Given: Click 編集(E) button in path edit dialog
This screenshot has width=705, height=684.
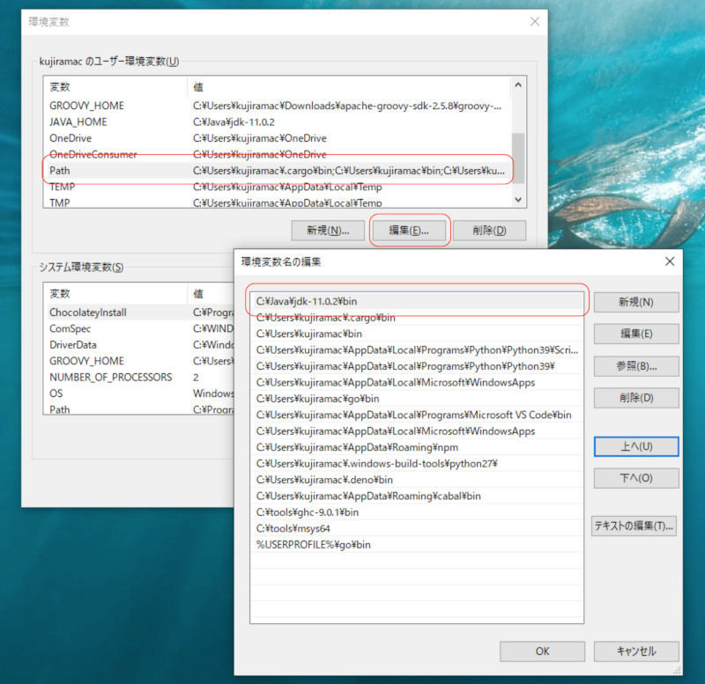Looking at the screenshot, I should point(635,334).
